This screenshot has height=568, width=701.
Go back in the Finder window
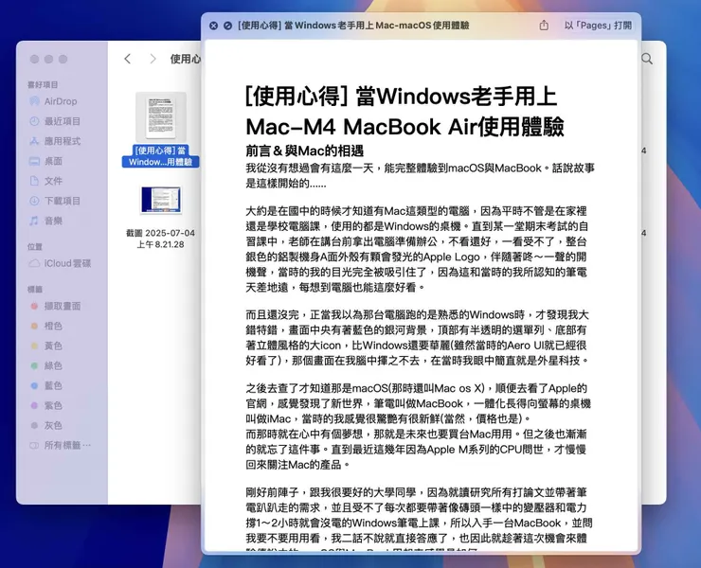pos(128,59)
